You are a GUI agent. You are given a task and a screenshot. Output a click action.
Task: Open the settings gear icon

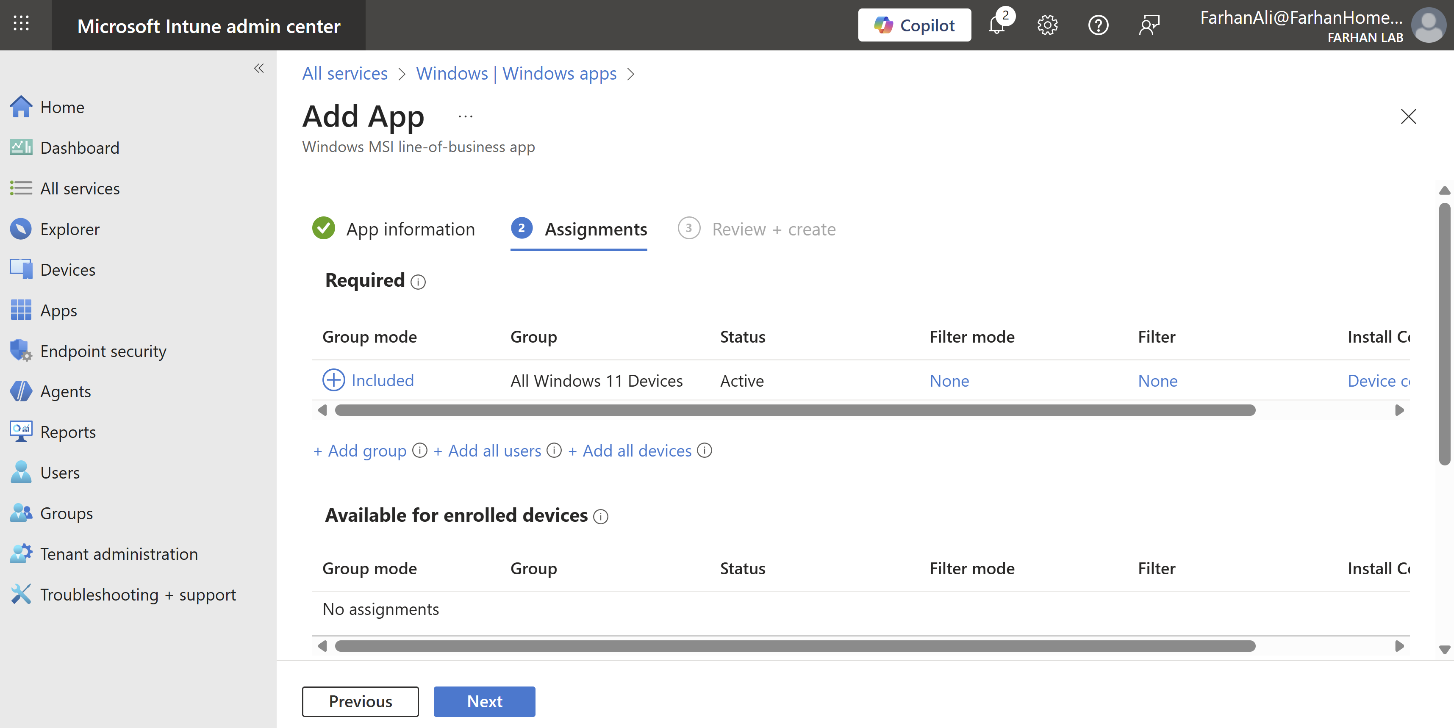[x=1047, y=25]
